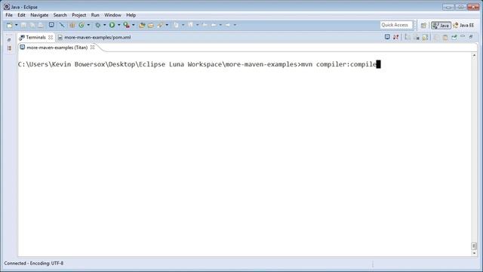Select the Terminals view tab
Viewport: 483px width, 272px height.
35,37
